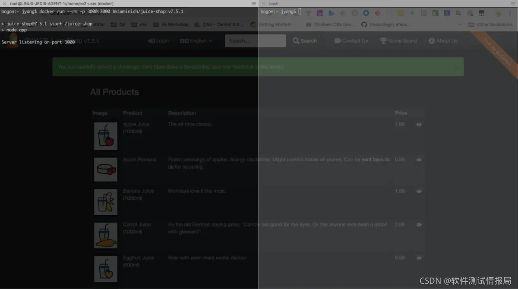Open Score Board via the trophy icon

click(382, 41)
